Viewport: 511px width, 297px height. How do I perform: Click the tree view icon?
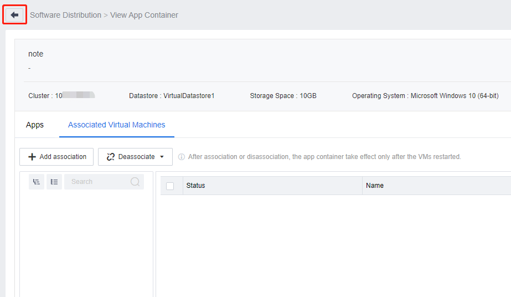point(37,182)
